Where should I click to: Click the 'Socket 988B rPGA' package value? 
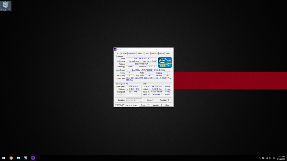click(142, 64)
